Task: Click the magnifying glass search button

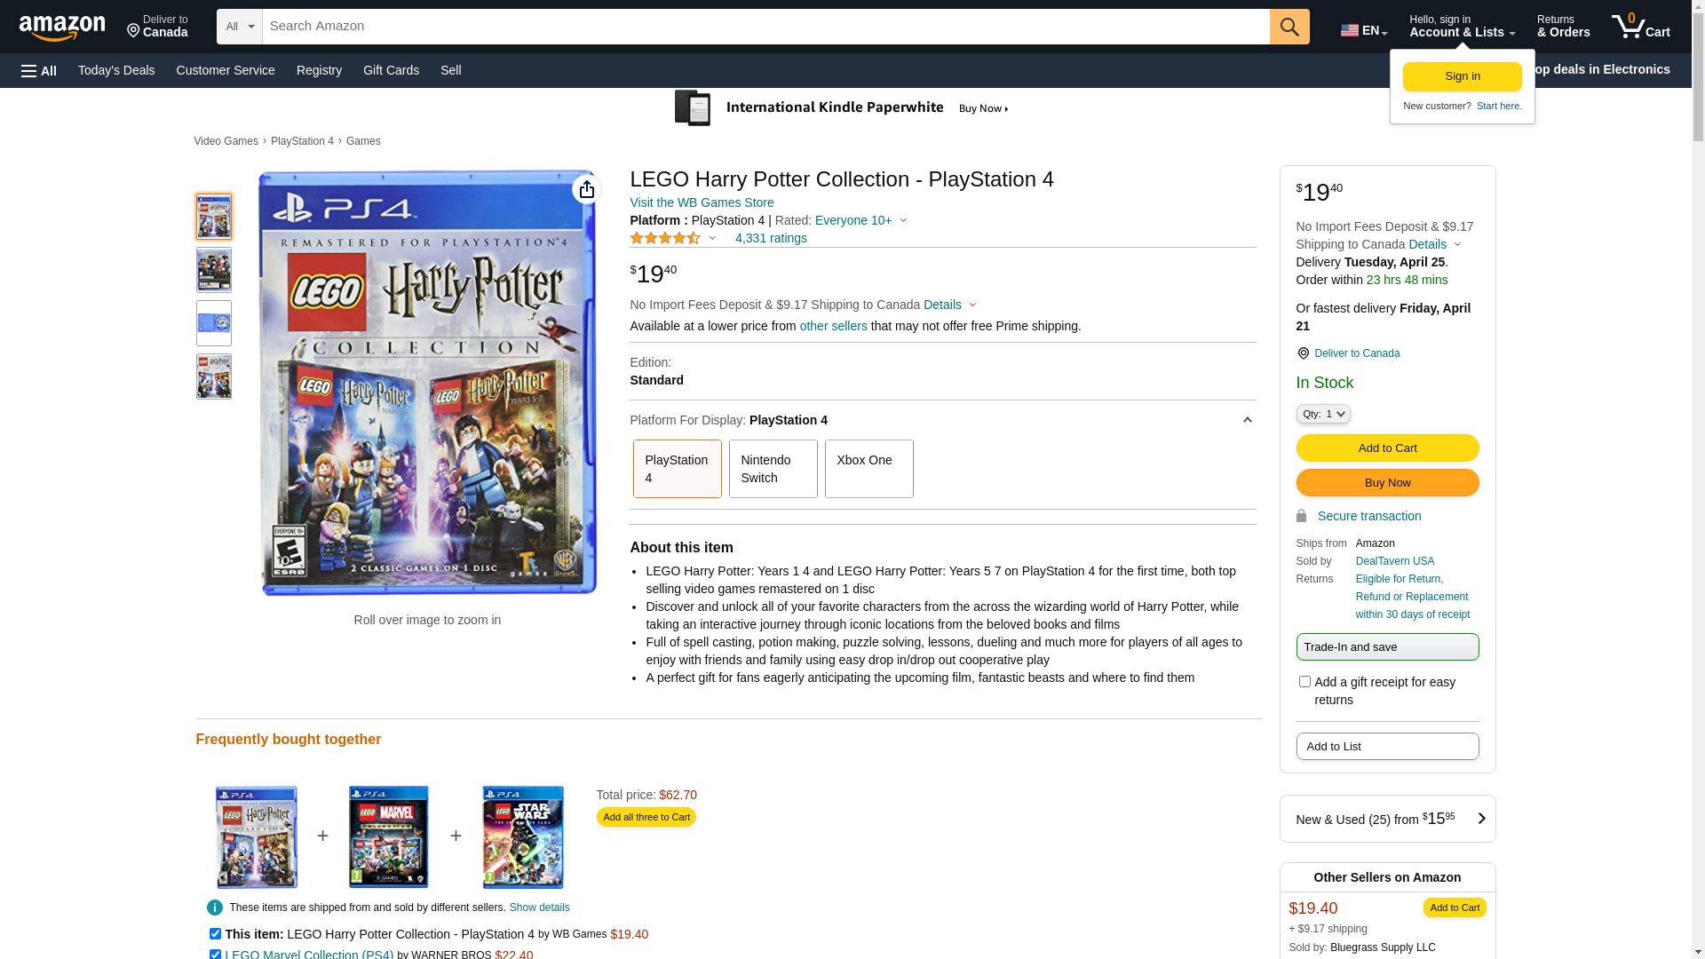Action: point(1289,27)
